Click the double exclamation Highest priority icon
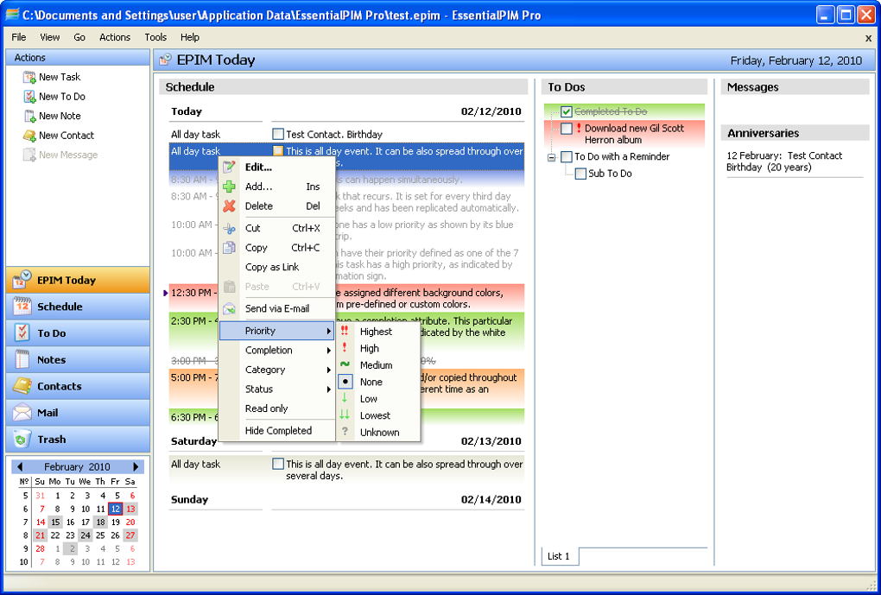Screen dimensions: 881x595 pyautogui.click(x=345, y=331)
